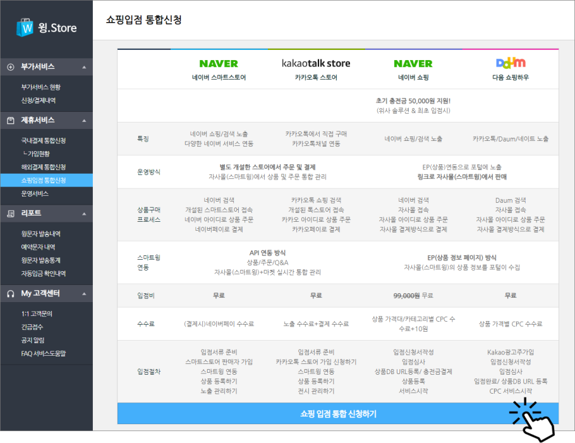This screenshot has height=443, width=575.
Task: Click 상품 가격별 CPC 수수료 cell
Action: [x=511, y=324]
